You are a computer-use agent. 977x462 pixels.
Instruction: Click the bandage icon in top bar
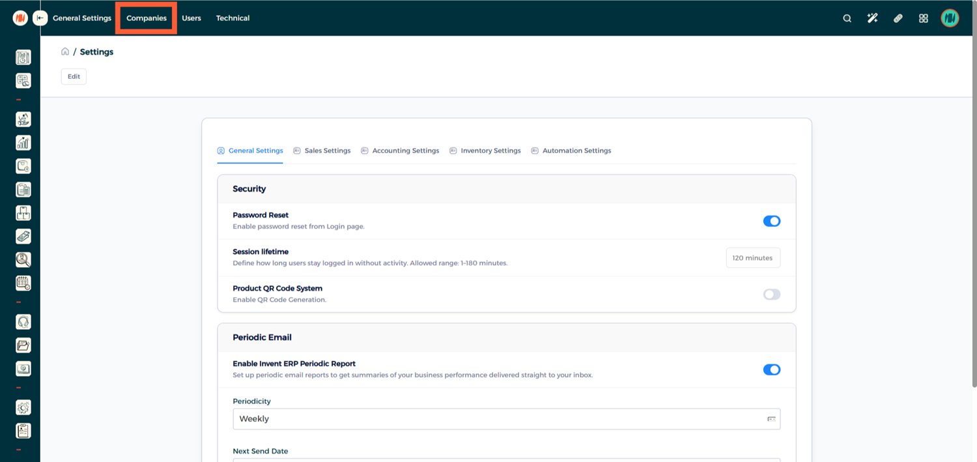tap(898, 18)
